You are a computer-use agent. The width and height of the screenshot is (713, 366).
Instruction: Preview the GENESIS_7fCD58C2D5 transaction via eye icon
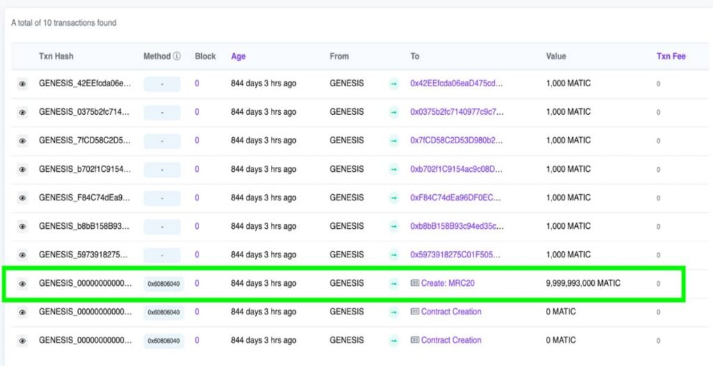coord(22,141)
